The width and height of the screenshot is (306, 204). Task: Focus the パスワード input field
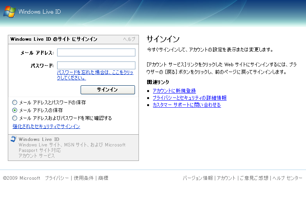pos(96,65)
